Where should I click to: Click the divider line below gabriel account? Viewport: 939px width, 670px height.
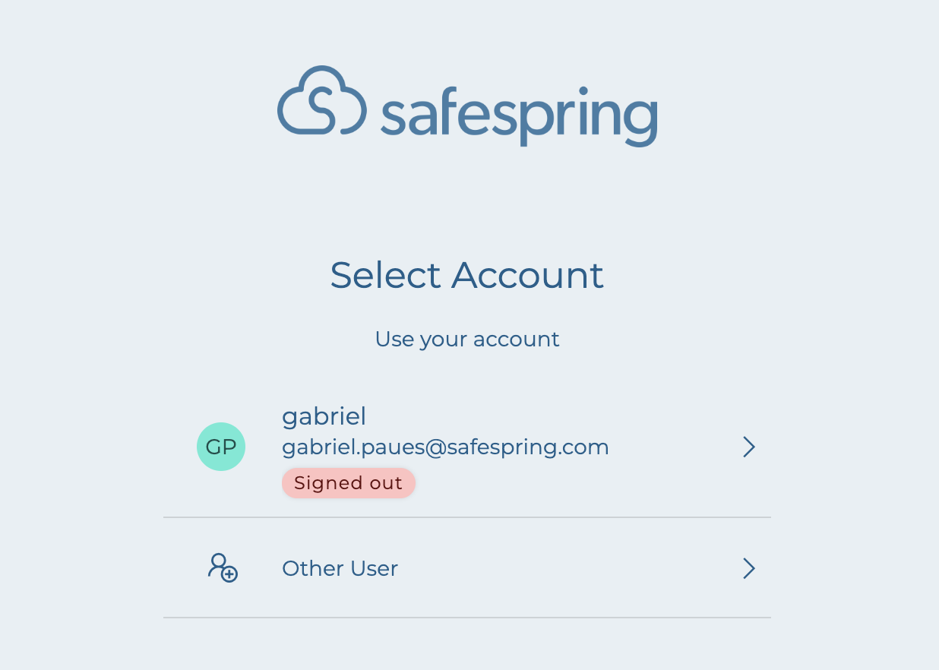tap(467, 517)
